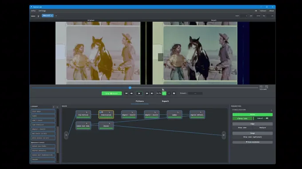
Task: Pick RGB Levels filter in the Library
Action: [x=43, y=134]
